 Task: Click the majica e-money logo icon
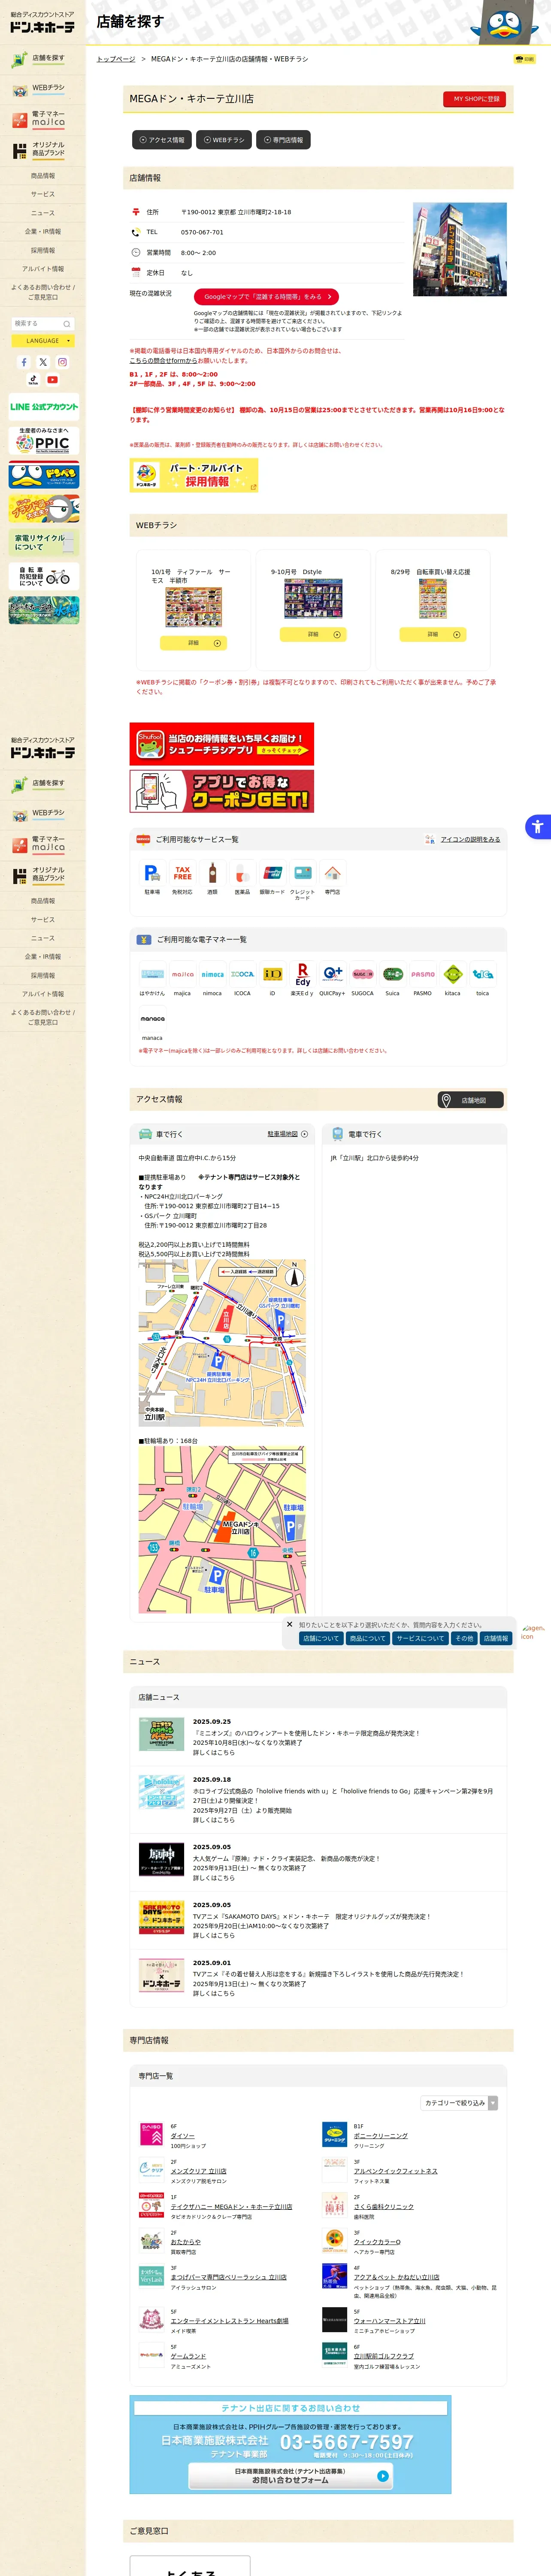point(182,974)
